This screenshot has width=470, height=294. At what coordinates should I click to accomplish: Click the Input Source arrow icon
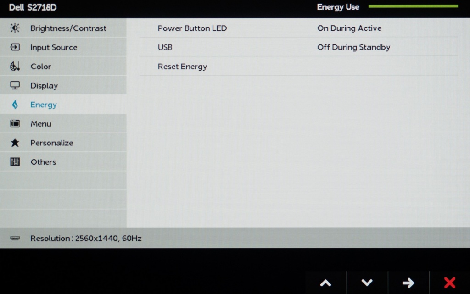coord(15,47)
